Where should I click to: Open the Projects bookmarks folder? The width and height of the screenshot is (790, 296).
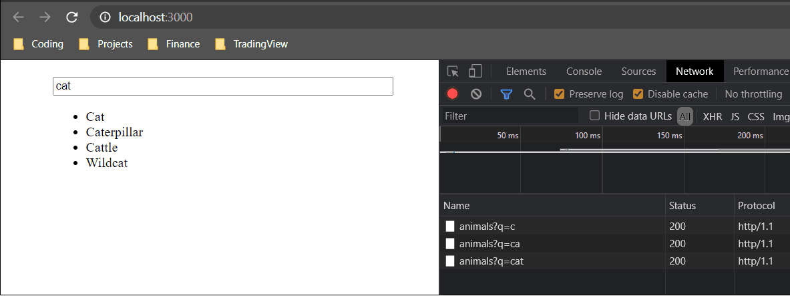(106, 44)
